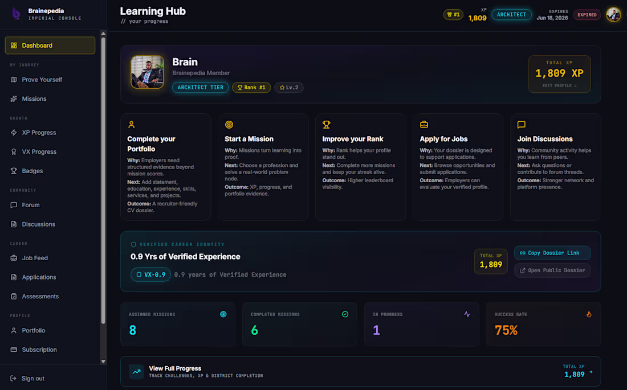Click the #1 rank badge in header
The height and width of the screenshot is (390, 627).
(x=453, y=15)
